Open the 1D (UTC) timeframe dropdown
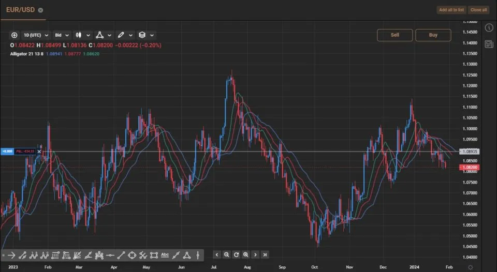This screenshot has height=272, width=497. pos(36,35)
